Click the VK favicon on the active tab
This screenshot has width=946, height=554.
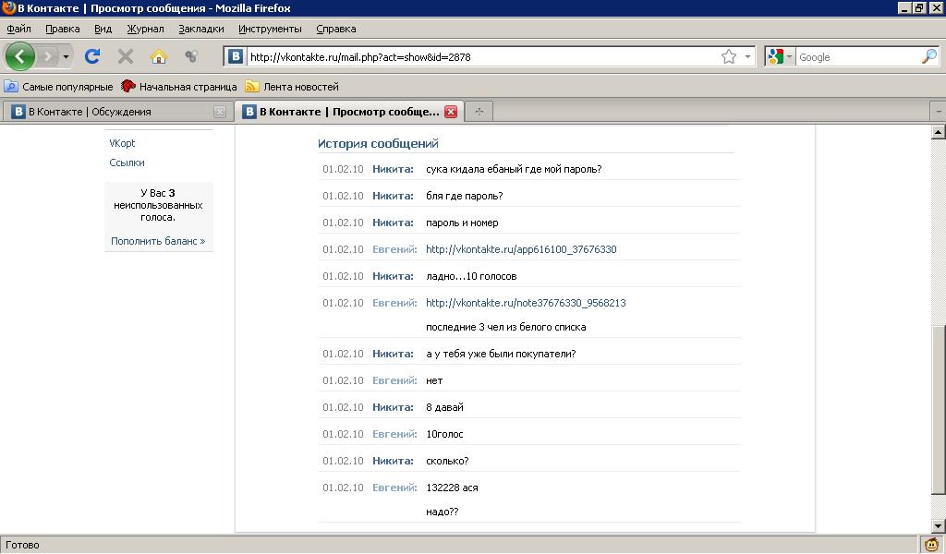pos(249,112)
